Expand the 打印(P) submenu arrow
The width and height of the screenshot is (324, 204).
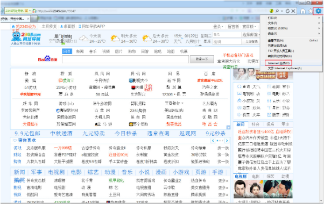coord(319,18)
